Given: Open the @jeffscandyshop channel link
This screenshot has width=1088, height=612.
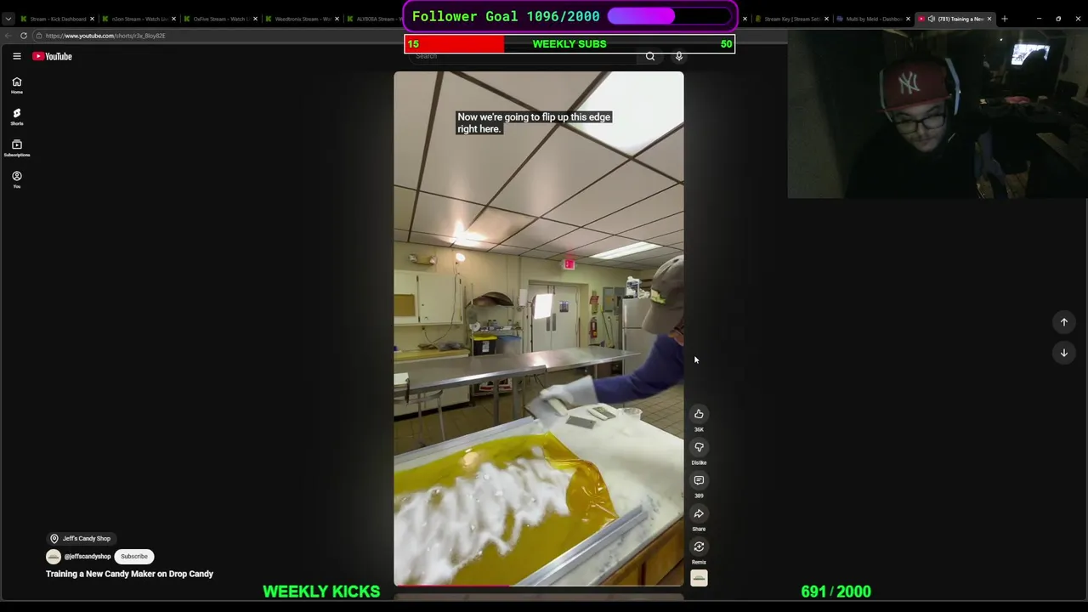Looking at the screenshot, I should 88,557.
